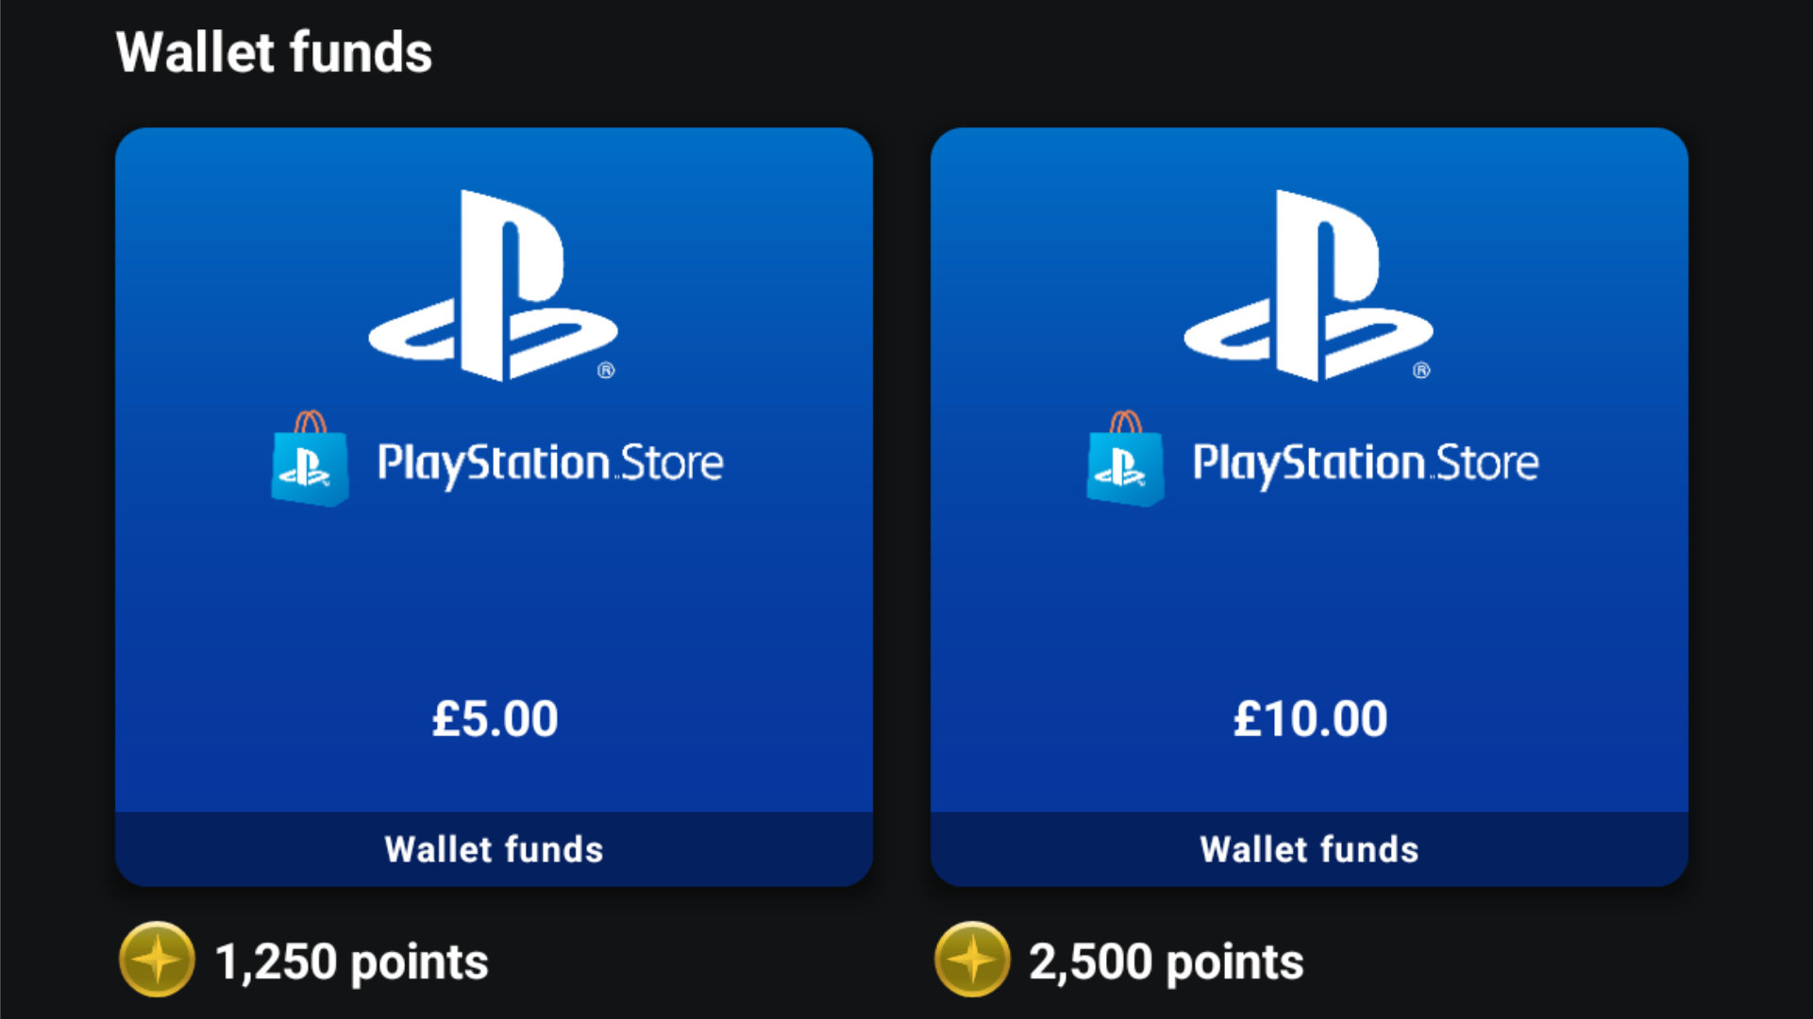The height and width of the screenshot is (1019, 1813).
Task: Click the word Store on the £10.00 card
Action: [x=1487, y=463]
